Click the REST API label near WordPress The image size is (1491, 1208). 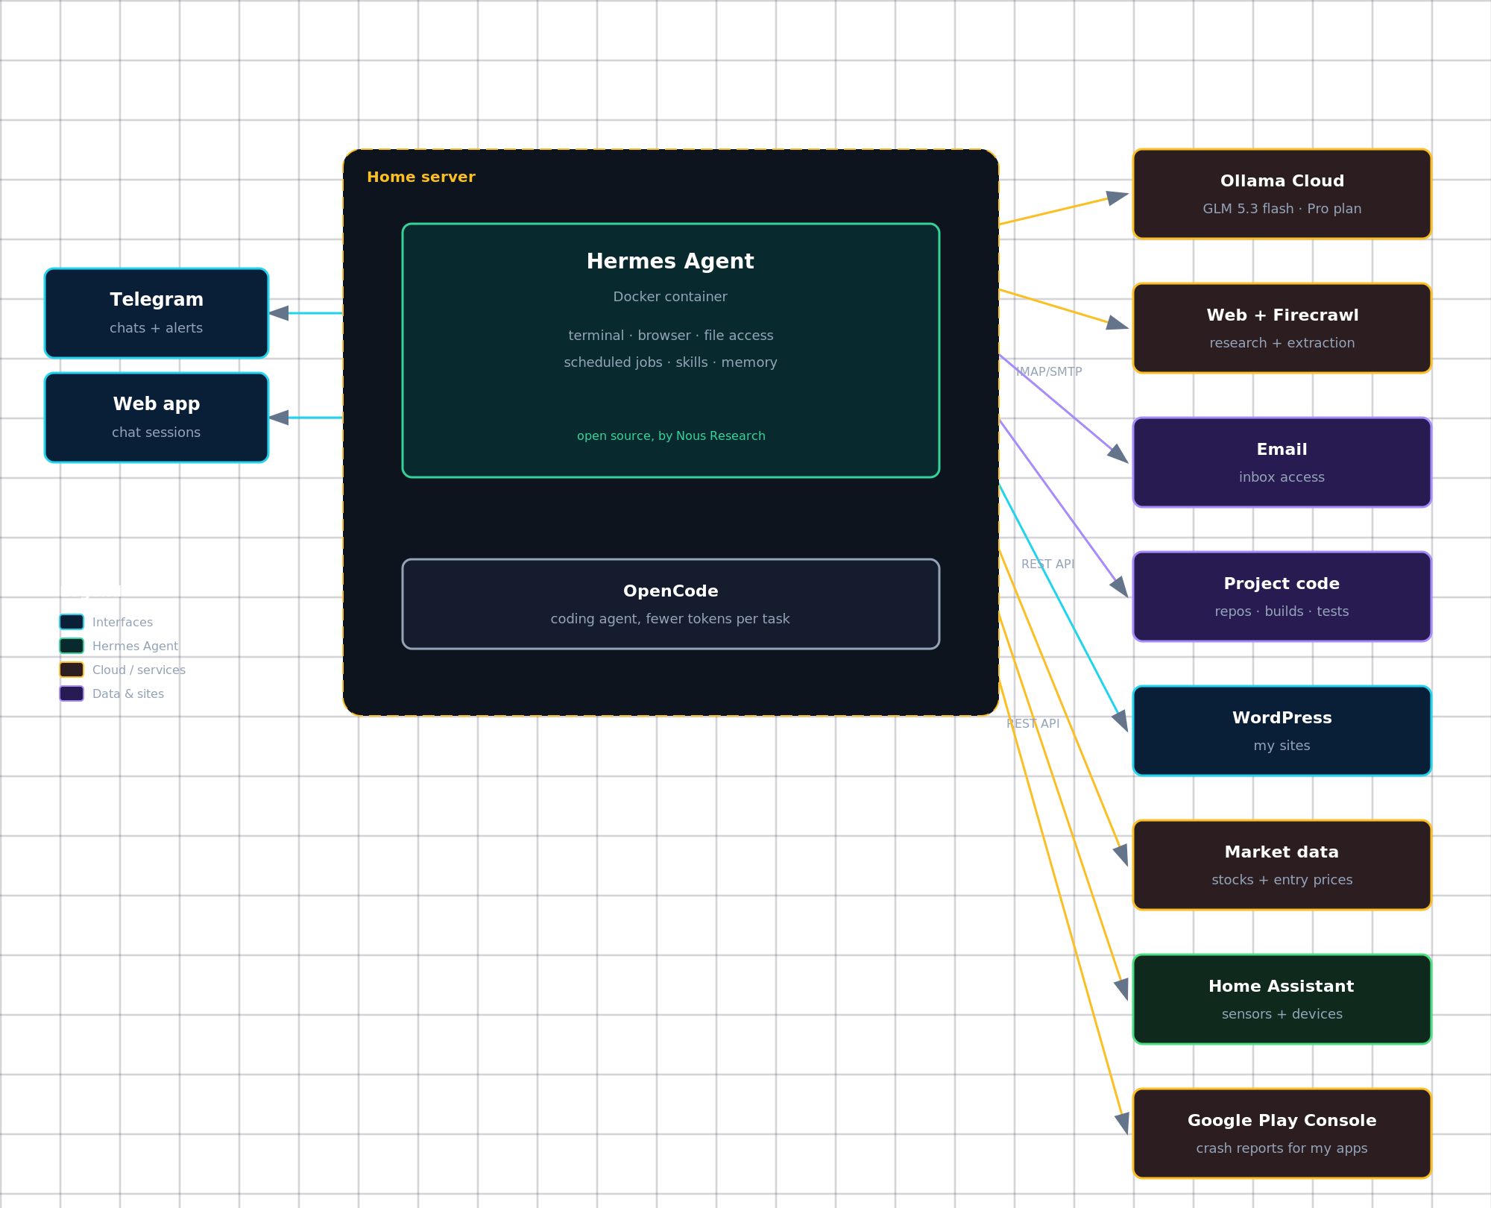coord(1033,723)
